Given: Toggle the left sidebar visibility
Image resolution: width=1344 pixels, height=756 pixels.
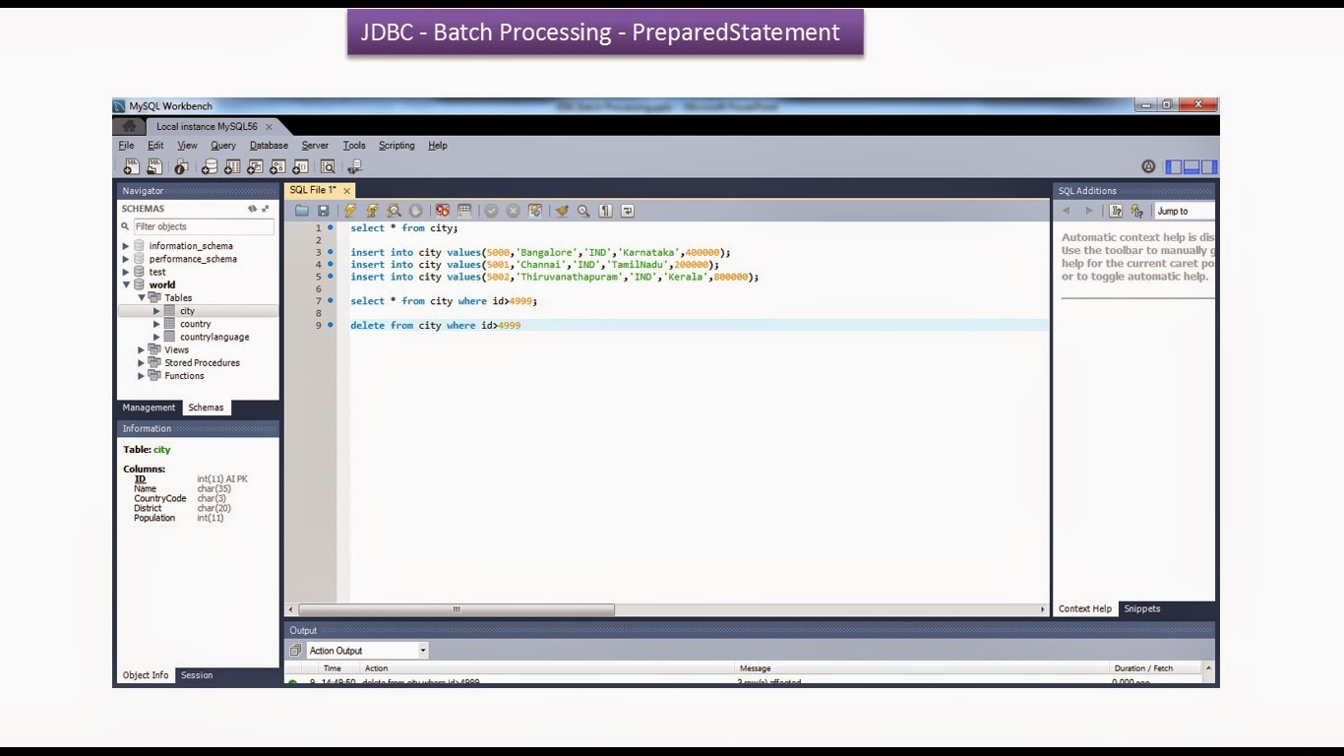Looking at the screenshot, I should 1174,167.
